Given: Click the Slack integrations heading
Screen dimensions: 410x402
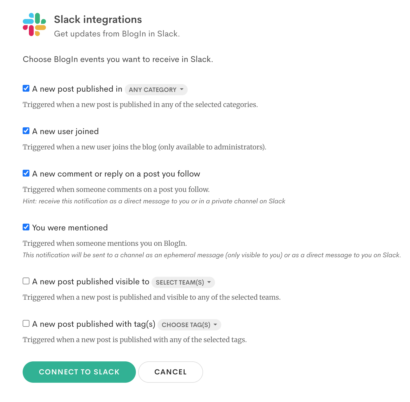Looking at the screenshot, I should pos(98,20).
